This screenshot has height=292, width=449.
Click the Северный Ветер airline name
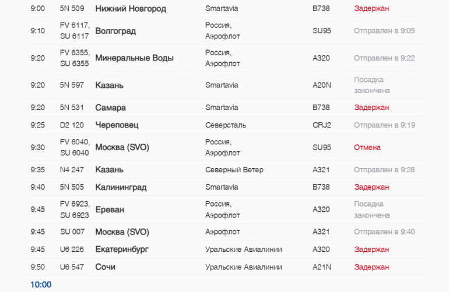click(x=234, y=170)
